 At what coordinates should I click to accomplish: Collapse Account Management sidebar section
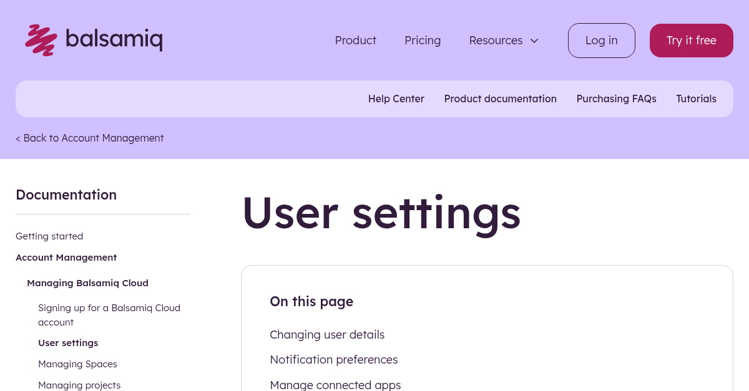point(66,258)
